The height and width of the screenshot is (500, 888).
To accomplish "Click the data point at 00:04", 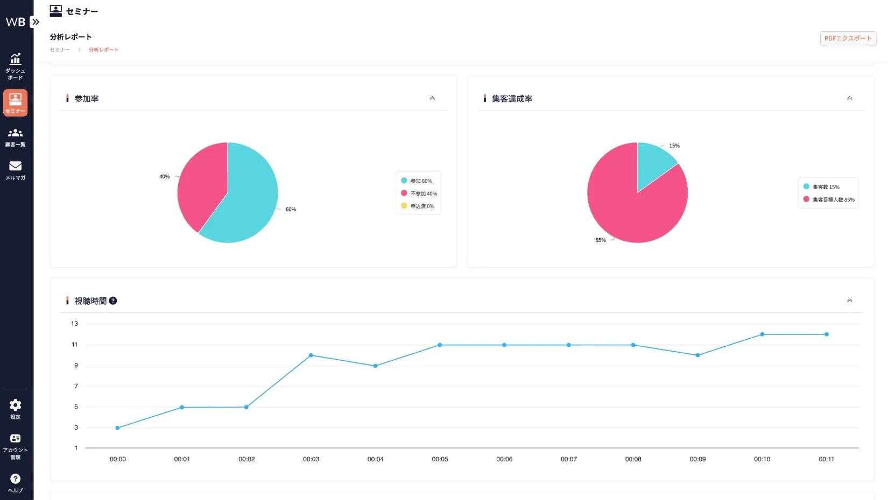I will 376,366.
